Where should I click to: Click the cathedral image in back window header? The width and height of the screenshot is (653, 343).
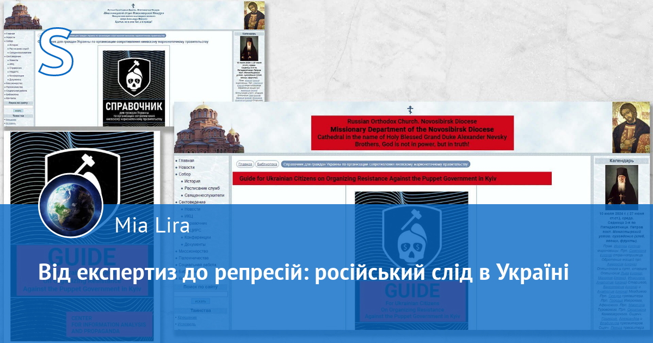(23, 15)
